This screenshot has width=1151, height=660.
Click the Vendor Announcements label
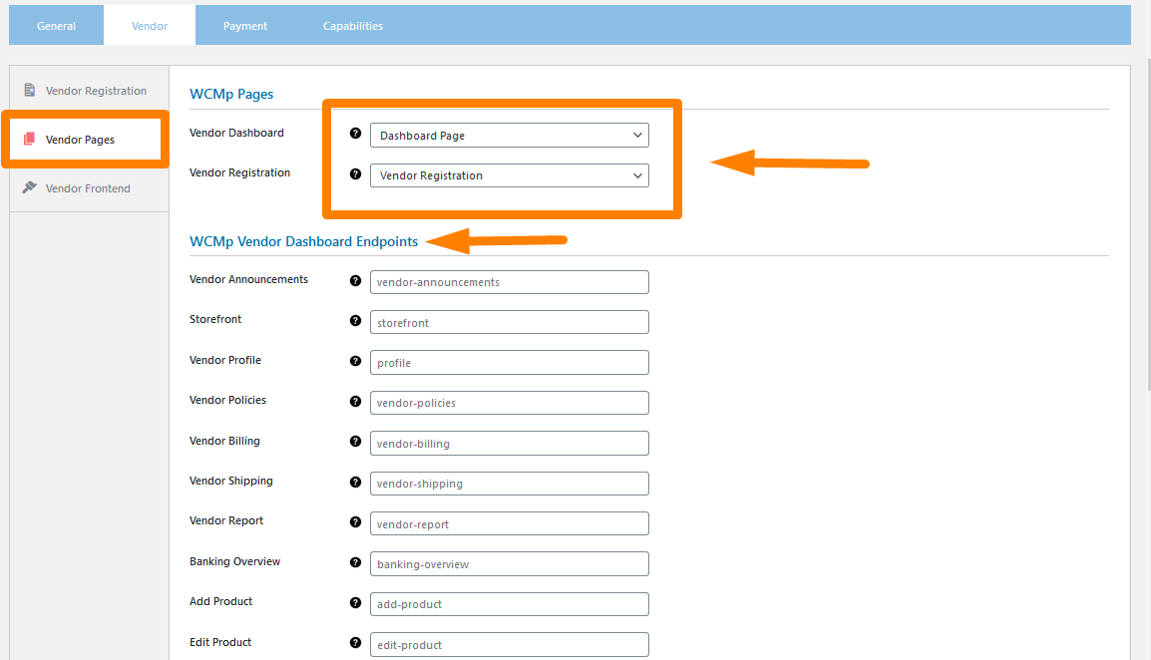tap(248, 280)
